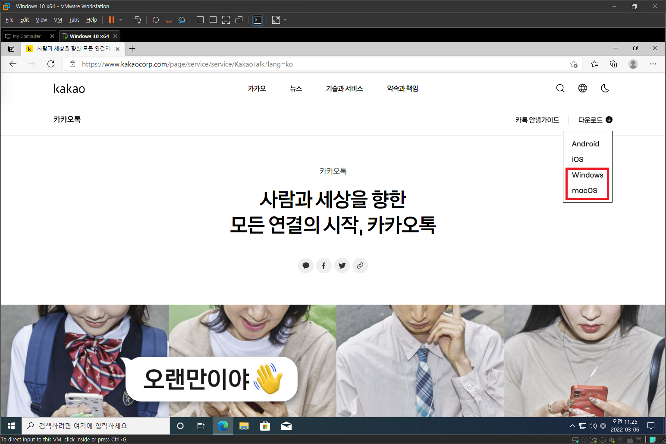
Task: Open Task View on taskbar
Action: point(201,426)
